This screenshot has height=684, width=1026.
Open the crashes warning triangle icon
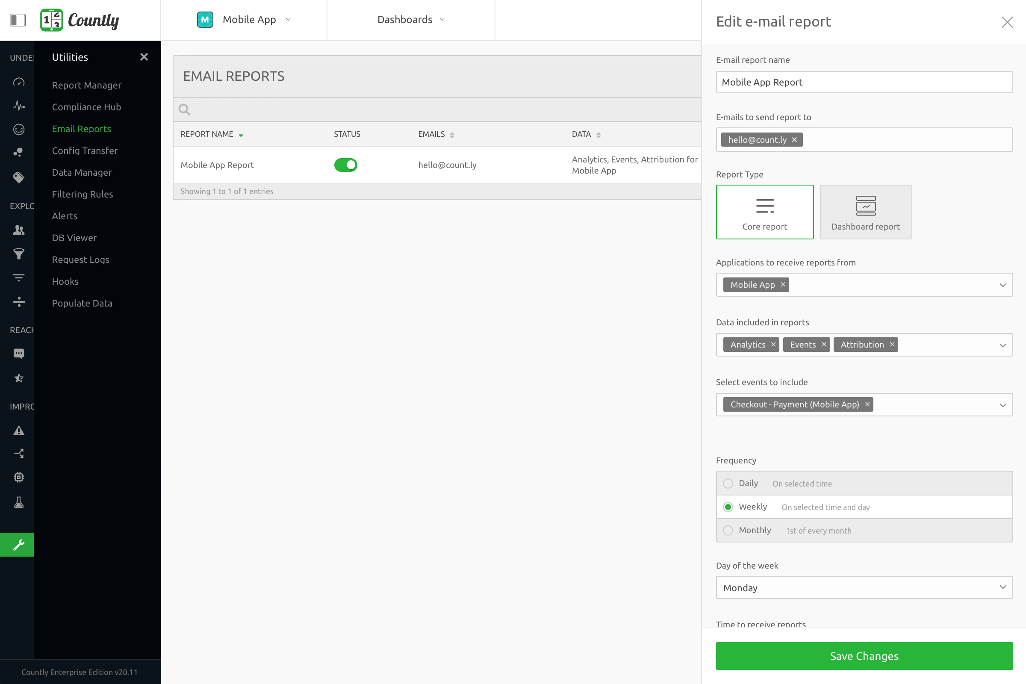coord(18,430)
